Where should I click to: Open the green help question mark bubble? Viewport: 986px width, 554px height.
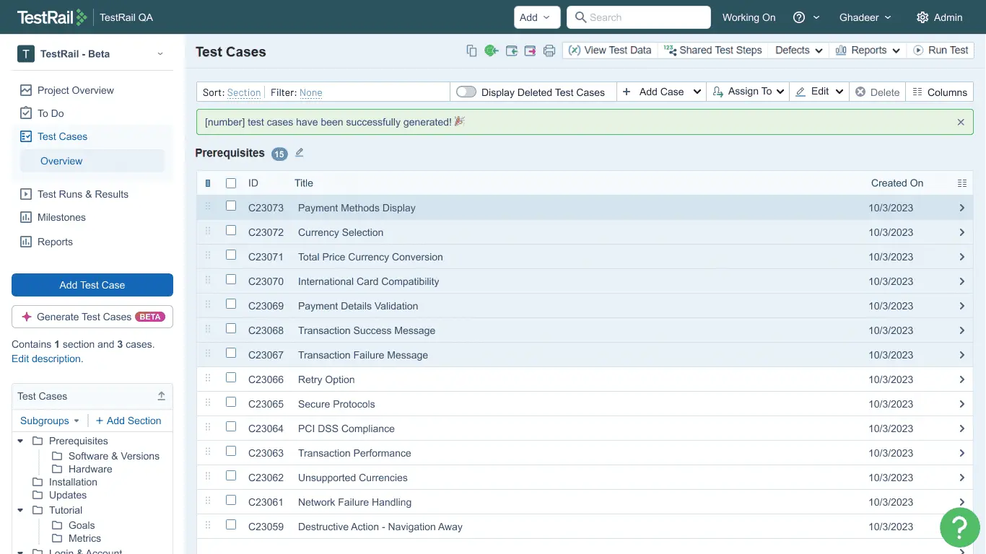[x=959, y=527]
